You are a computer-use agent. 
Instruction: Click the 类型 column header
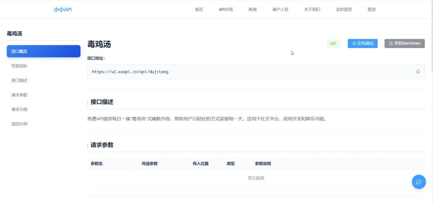231,163
